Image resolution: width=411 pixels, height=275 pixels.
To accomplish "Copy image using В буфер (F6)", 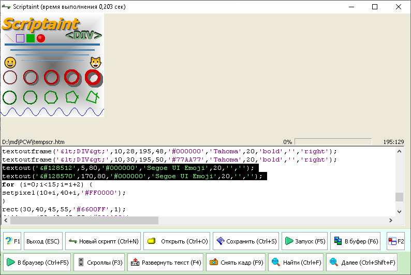I will [x=356, y=241].
